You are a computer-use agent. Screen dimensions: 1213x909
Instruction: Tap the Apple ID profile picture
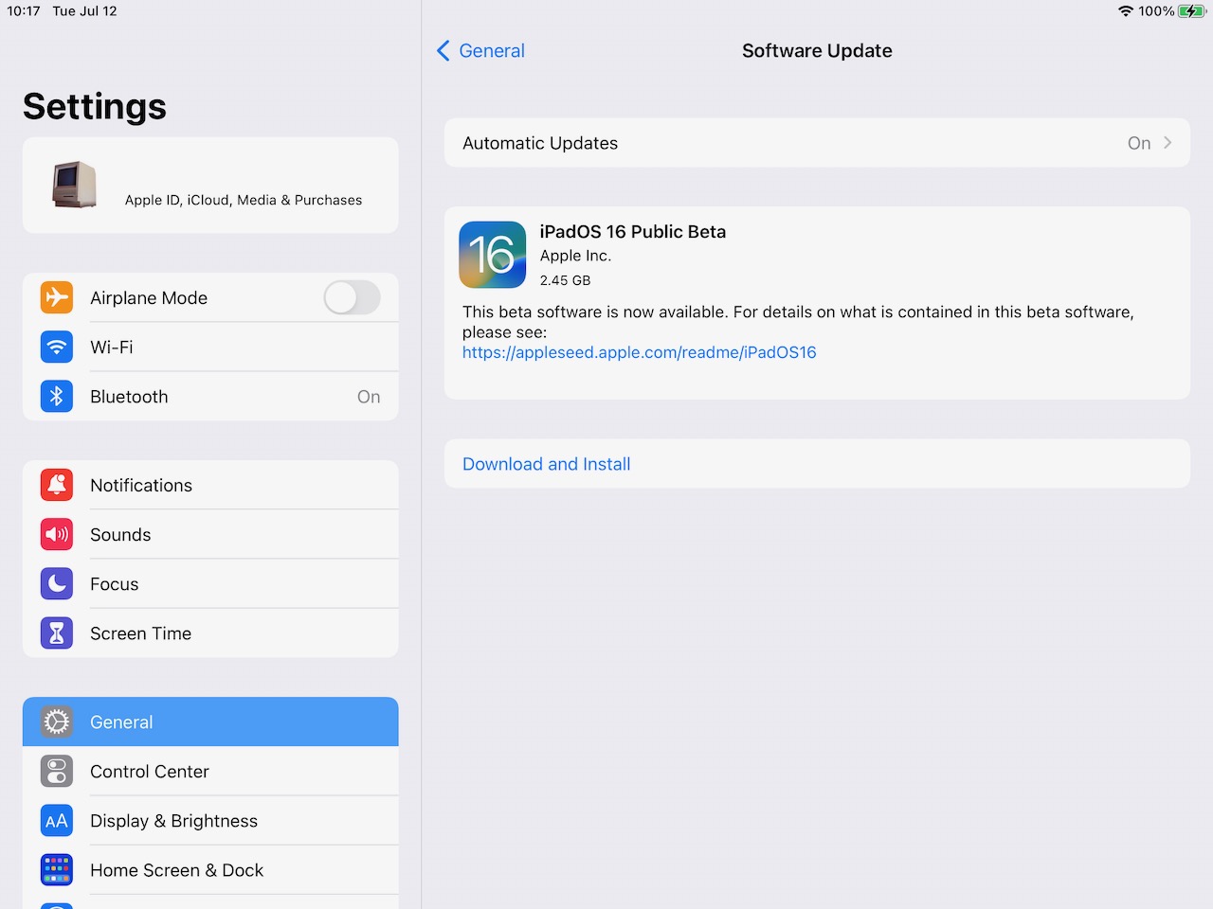(75, 185)
